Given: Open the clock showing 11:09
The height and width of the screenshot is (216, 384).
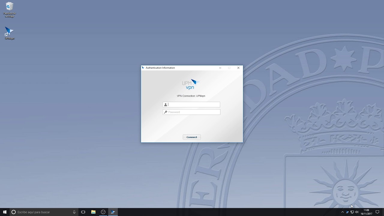Looking at the screenshot, I should (x=366, y=212).
